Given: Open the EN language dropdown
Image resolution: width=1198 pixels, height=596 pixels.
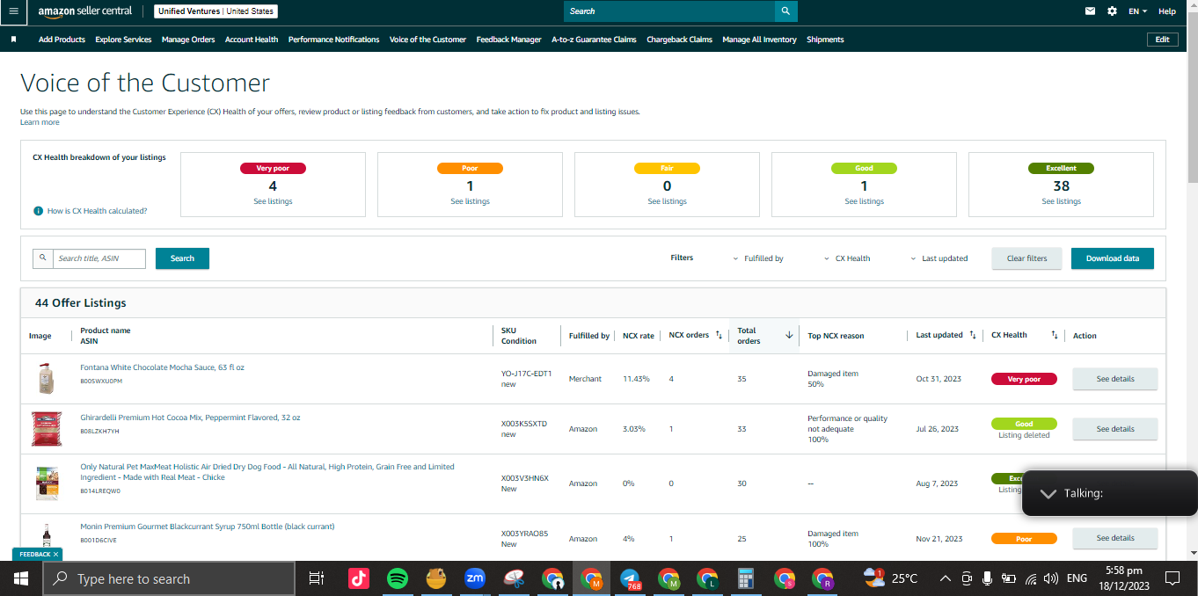Looking at the screenshot, I should click(x=1138, y=11).
